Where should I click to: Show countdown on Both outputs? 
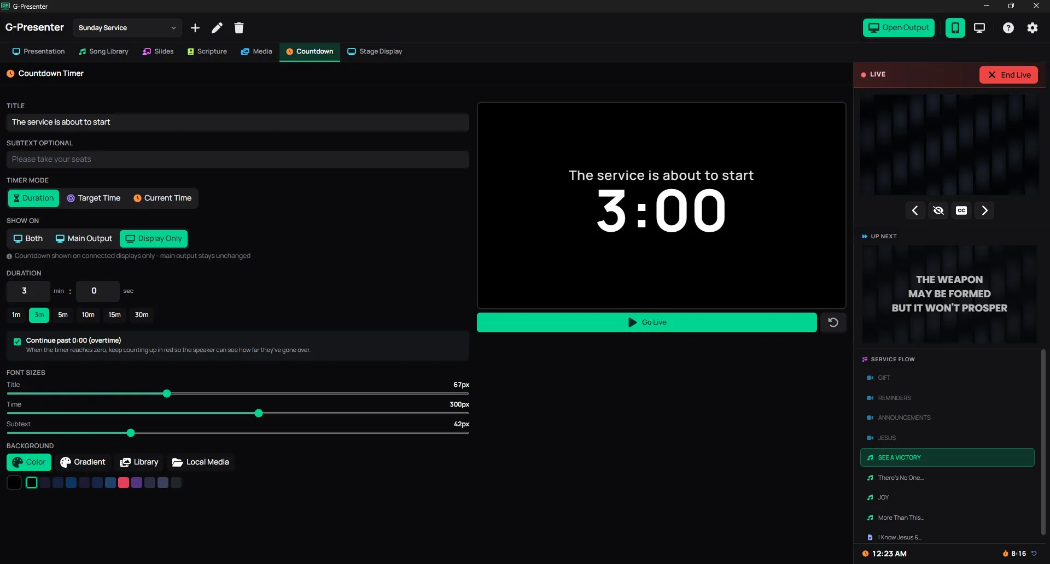coord(28,239)
